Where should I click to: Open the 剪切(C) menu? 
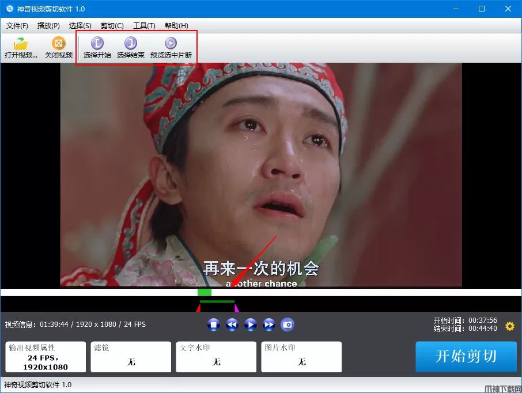pyautogui.click(x=112, y=25)
